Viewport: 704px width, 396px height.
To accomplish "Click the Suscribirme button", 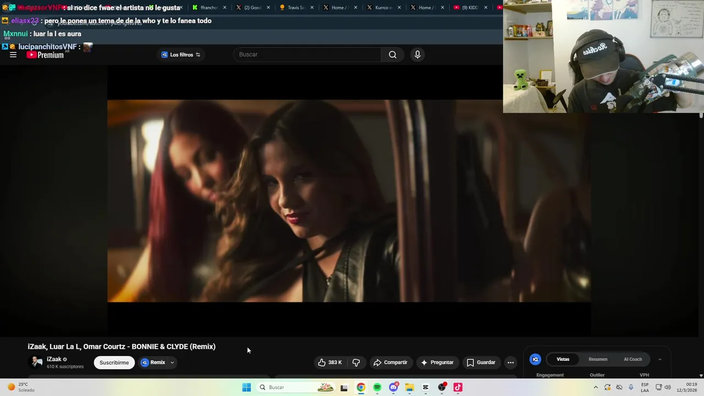I will coord(114,362).
